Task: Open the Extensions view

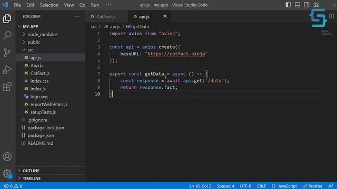Action: tap(7, 87)
